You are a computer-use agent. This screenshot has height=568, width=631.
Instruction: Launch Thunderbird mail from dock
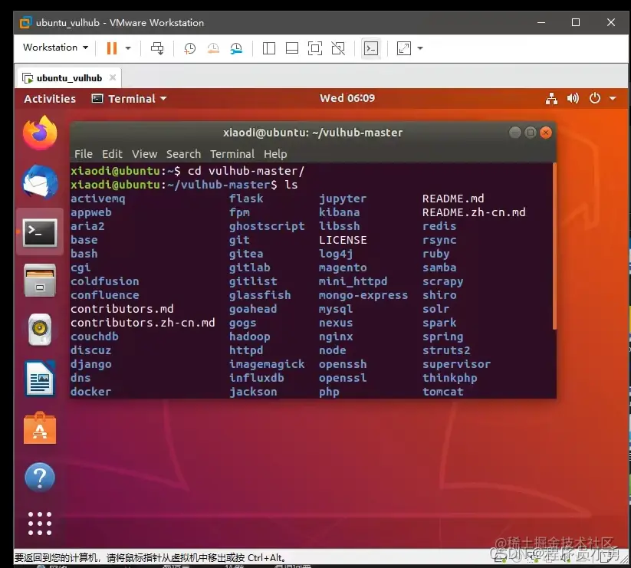[x=40, y=182]
